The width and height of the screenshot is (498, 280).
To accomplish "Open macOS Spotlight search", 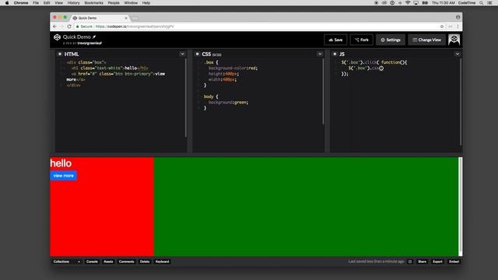I will [x=482, y=3].
